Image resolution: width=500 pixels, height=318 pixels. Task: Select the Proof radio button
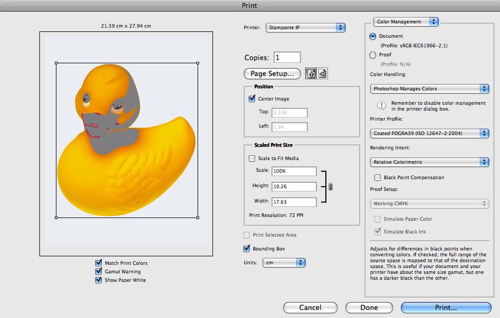[372, 55]
